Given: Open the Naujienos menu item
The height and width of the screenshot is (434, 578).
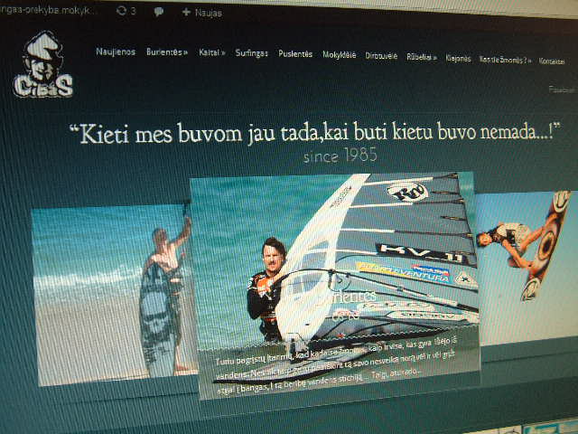Looking at the screenshot, I should coord(116,52).
